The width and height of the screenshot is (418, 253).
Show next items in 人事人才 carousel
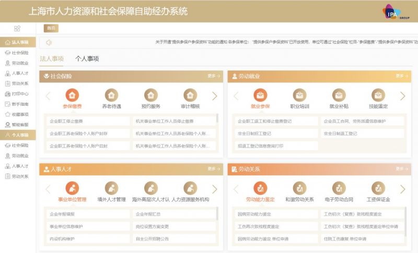[x=215, y=189]
